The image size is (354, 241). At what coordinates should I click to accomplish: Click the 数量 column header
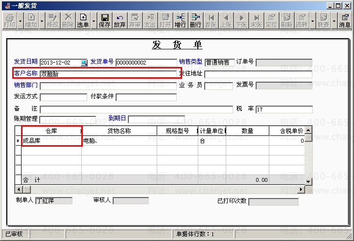tap(247, 131)
